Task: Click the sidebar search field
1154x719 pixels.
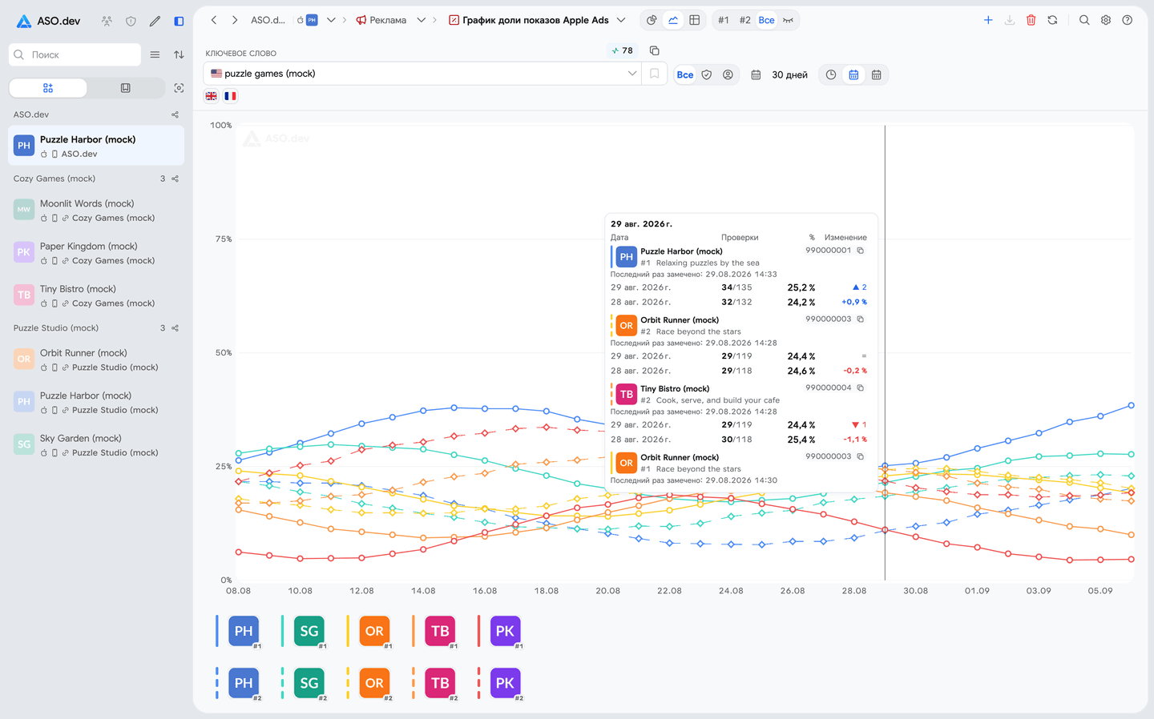Action: 75,54
